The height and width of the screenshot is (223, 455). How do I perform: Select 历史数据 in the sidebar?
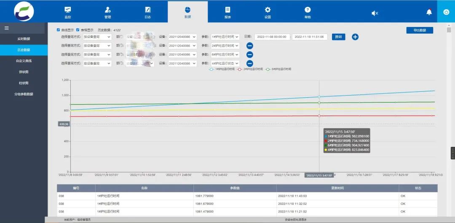pos(24,50)
